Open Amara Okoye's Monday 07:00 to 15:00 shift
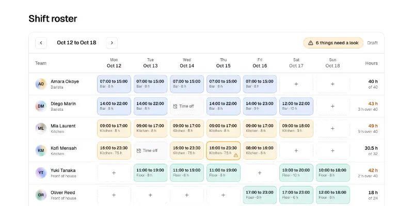Screen dimensions: 413x206 [114, 84]
